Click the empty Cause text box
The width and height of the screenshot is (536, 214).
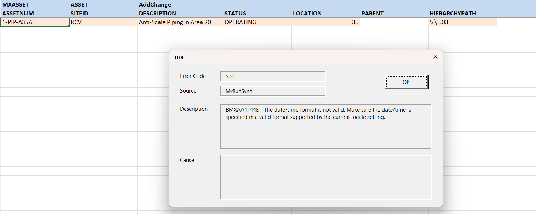click(325, 177)
